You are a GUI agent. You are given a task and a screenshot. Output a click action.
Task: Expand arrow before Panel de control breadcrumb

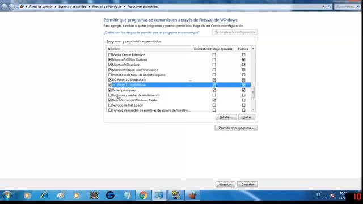click(27, 7)
